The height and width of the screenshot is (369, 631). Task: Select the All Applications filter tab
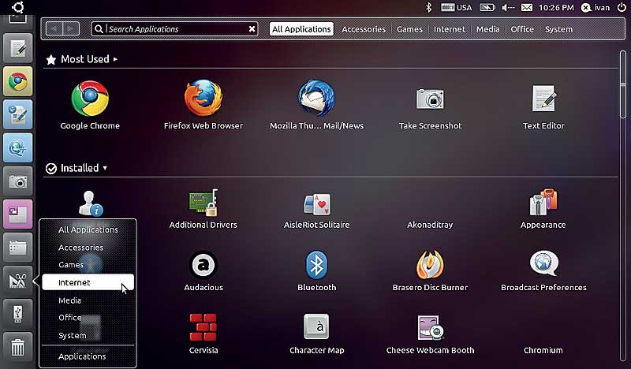tap(301, 29)
